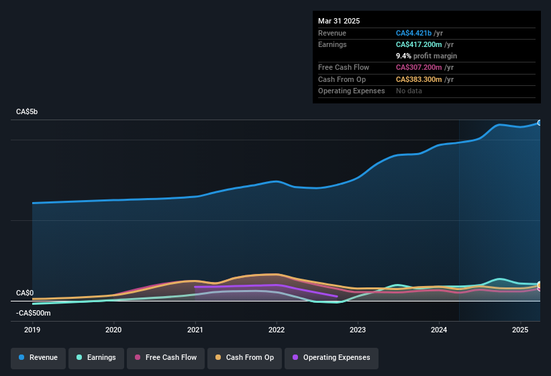Image resolution: width=551 pixels, height=376 pixels.
Task: Click the 2020 x-axis label
Action: point(113,330)
